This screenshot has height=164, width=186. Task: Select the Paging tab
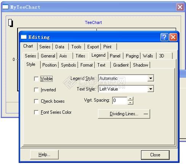132,56
